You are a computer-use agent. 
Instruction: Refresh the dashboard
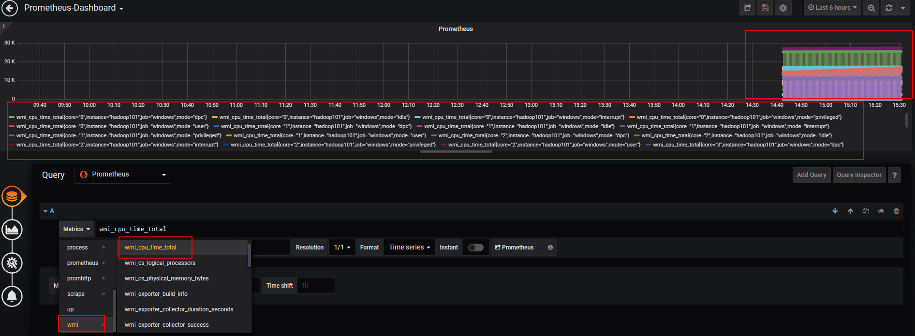pos(888,8)
